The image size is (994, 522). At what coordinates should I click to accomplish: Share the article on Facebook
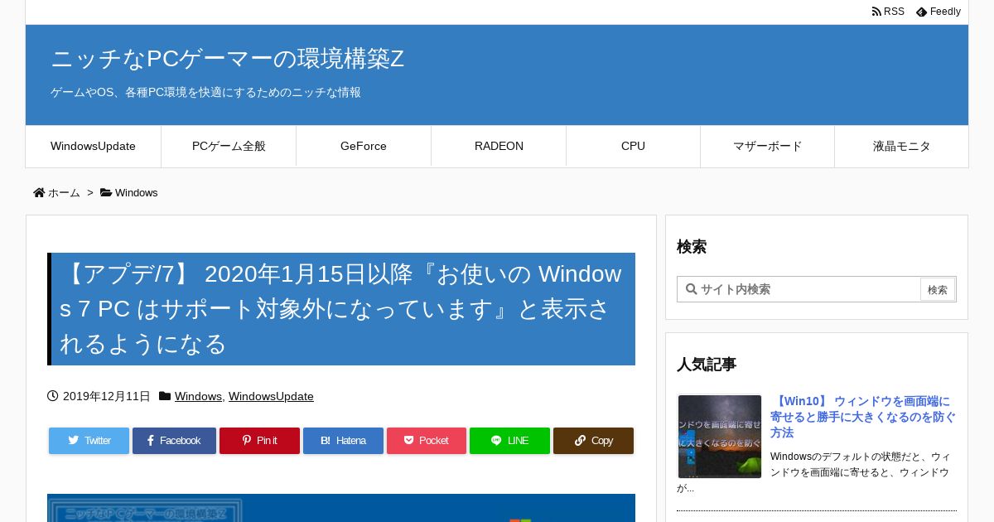[x=174, y=441]
